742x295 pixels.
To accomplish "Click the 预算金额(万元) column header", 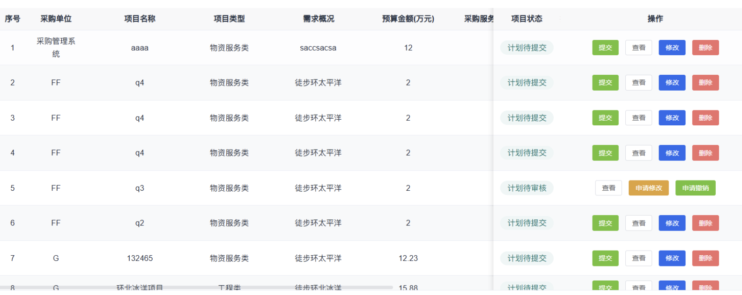I will coord(408,19).
